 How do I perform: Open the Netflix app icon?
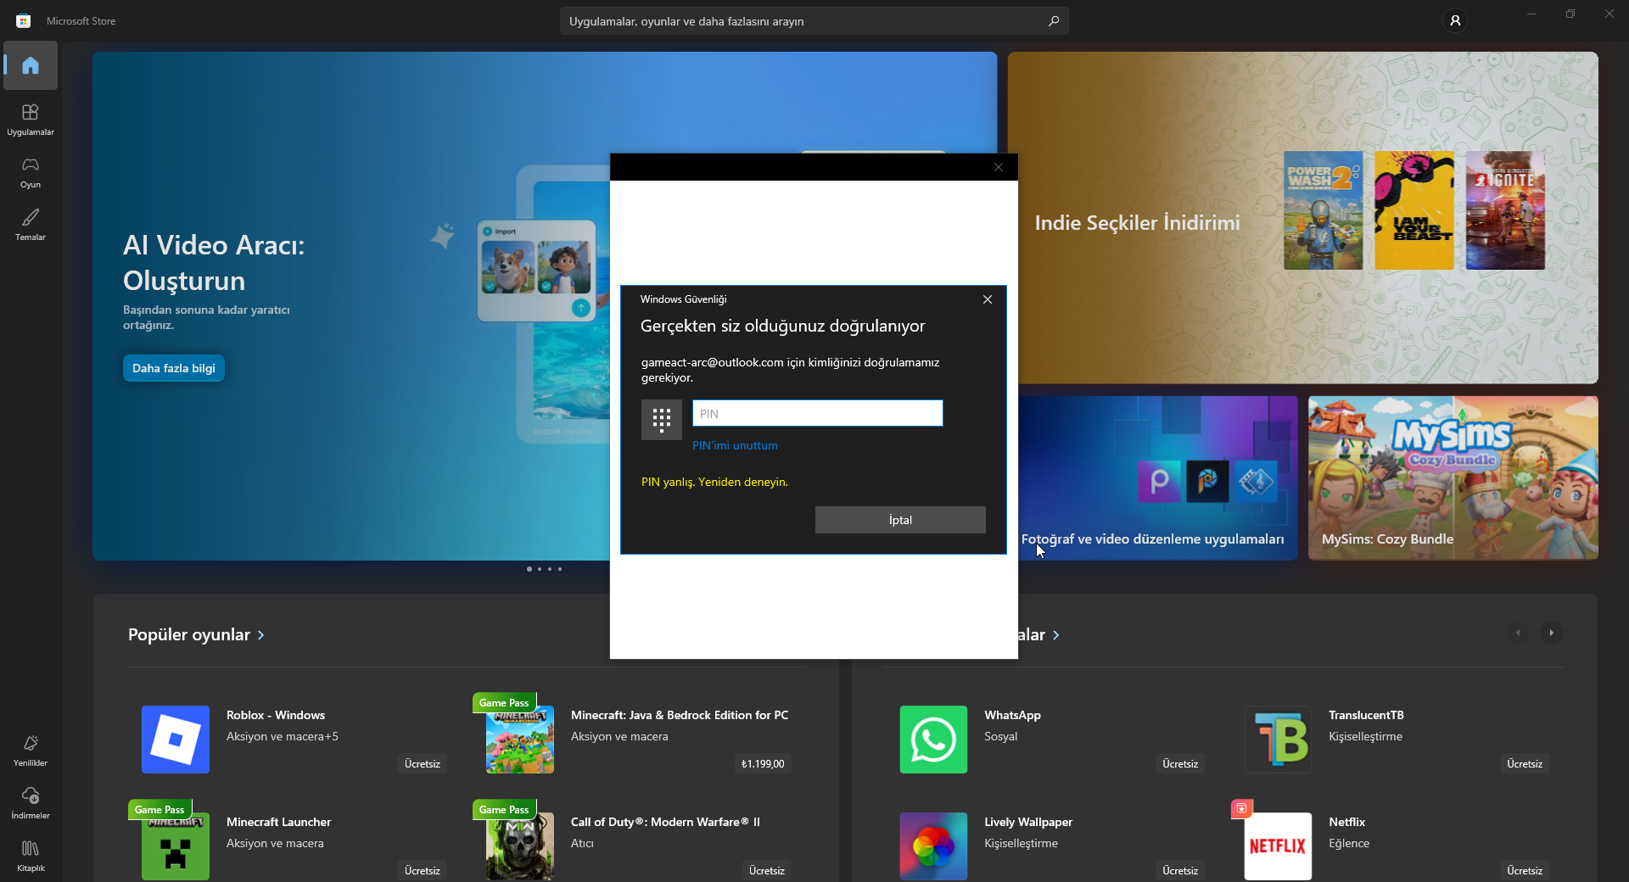1278,846
